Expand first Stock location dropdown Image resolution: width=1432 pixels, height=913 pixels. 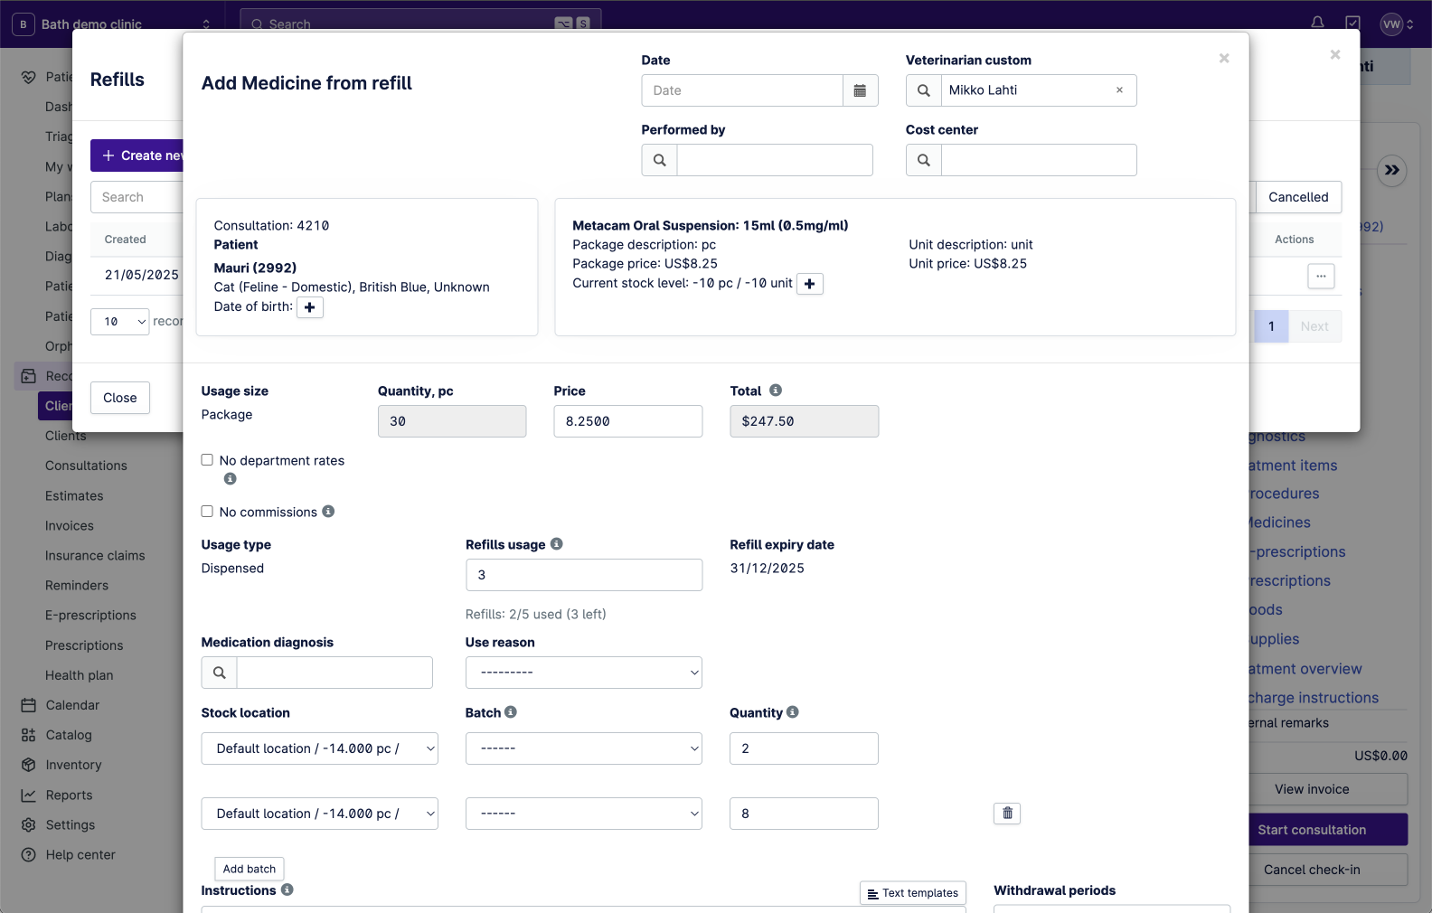point(319,748)
